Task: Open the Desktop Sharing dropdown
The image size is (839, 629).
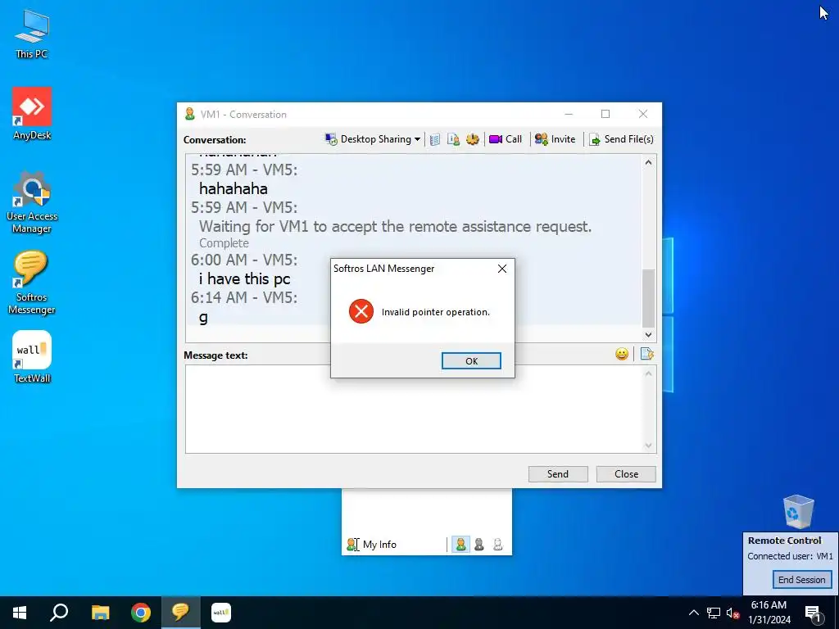Action: [373, 139]
